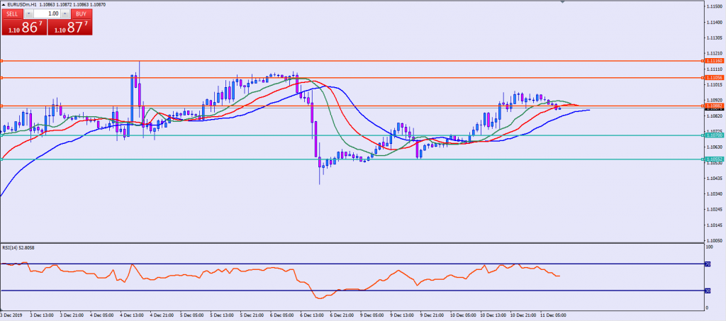
Task: Select the 1.10552 teal price label
Action: pos(714,159)
